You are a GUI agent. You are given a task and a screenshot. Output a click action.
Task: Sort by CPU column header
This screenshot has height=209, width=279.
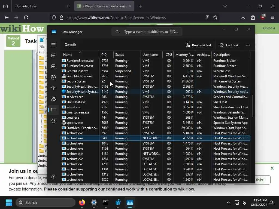[x=168, y=54]
